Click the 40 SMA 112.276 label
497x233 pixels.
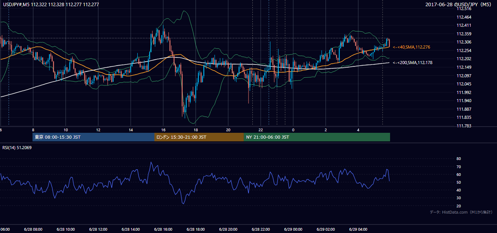pos(412,47)
